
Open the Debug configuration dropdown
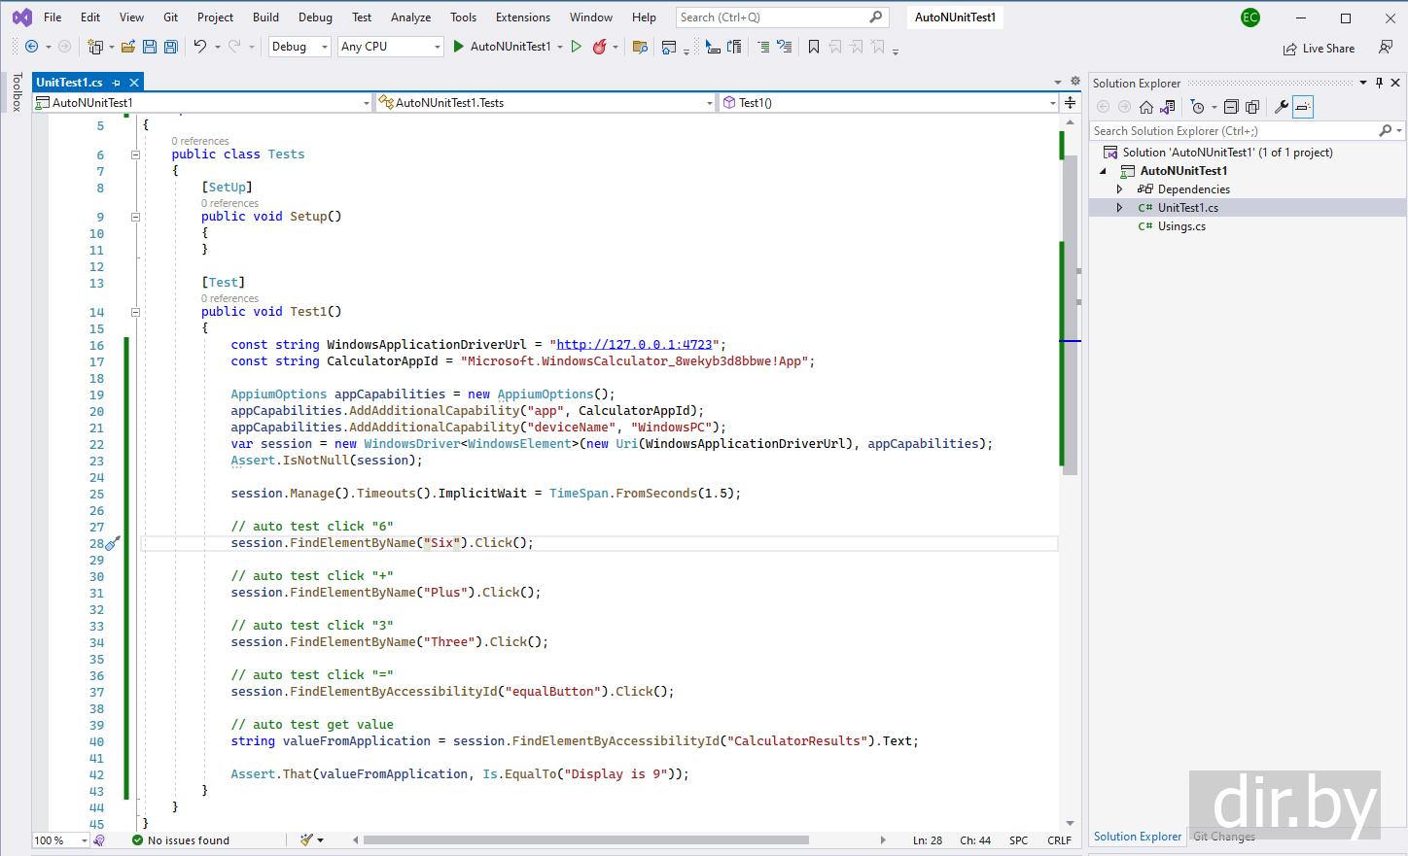(x=299, y=47)
